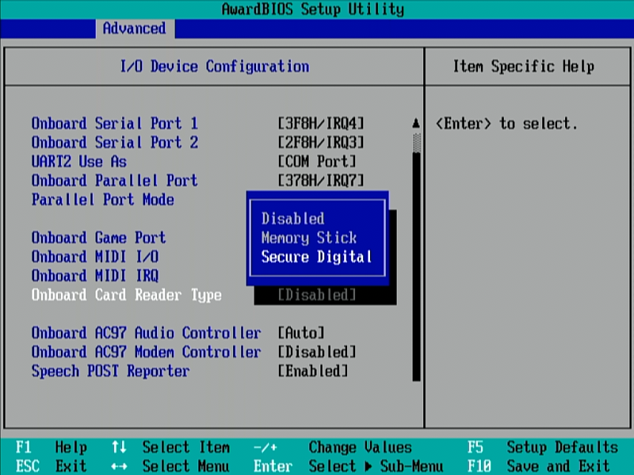Click the up-down arrows Select Item icon
This screenshot has width=634, height=475.
[x=119, y=447]
